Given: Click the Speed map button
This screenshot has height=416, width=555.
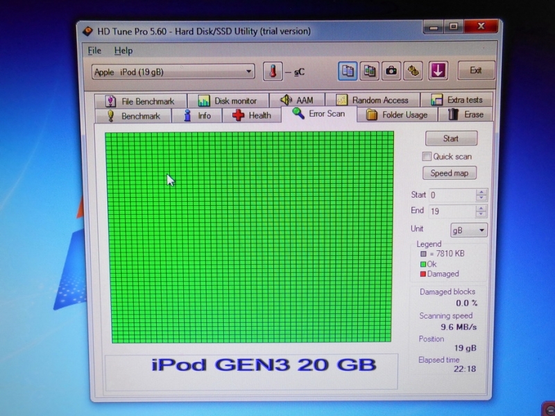Looking at the screenshot, I should (x=450, y=173).
